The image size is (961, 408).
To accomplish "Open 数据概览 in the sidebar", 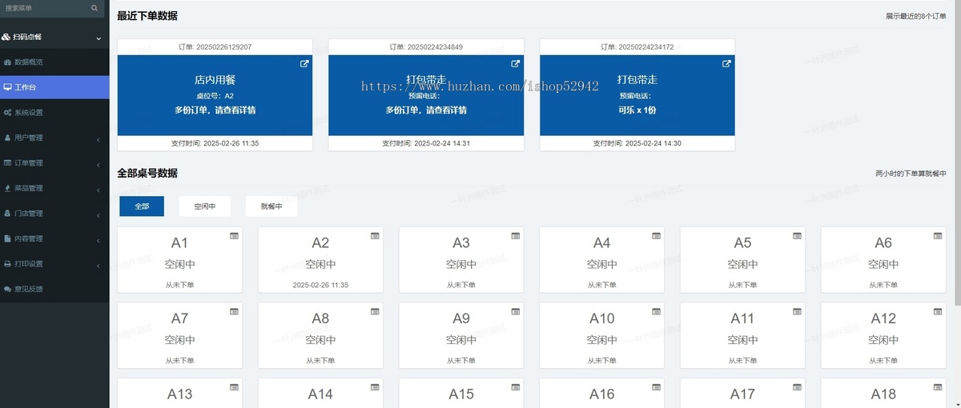I will point(54,62).
